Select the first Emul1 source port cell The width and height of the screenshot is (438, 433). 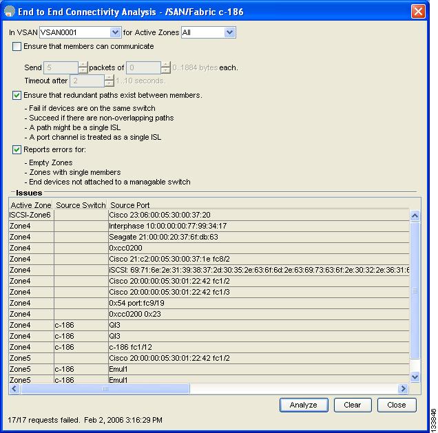click(259, 370)
